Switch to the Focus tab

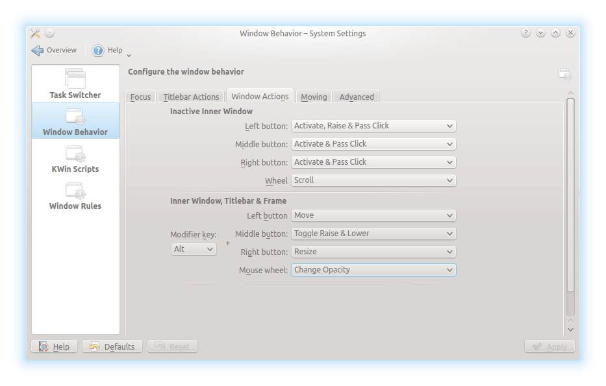pos(141,97)
